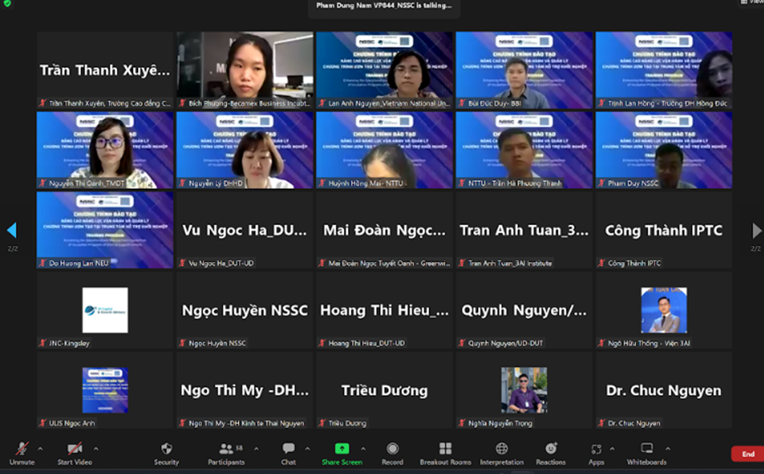764x474 pixels.
Task: Unmute the microphone
Action: [x=22, y=450]
